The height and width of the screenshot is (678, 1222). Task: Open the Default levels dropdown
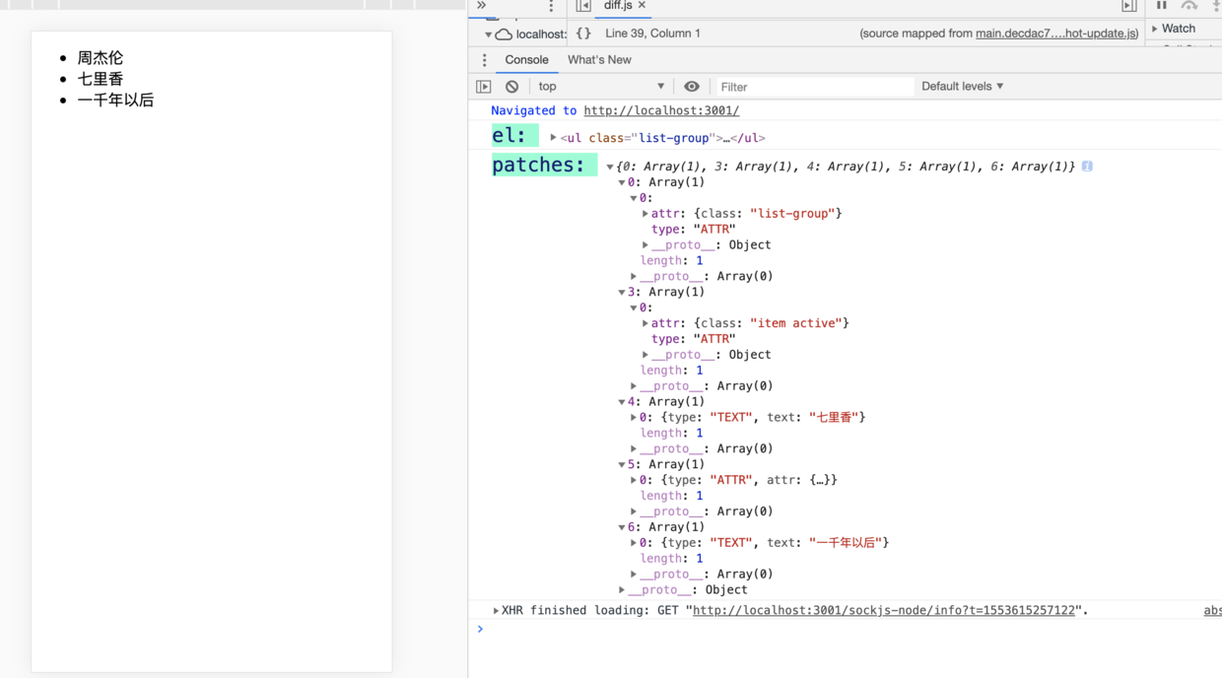962,87
